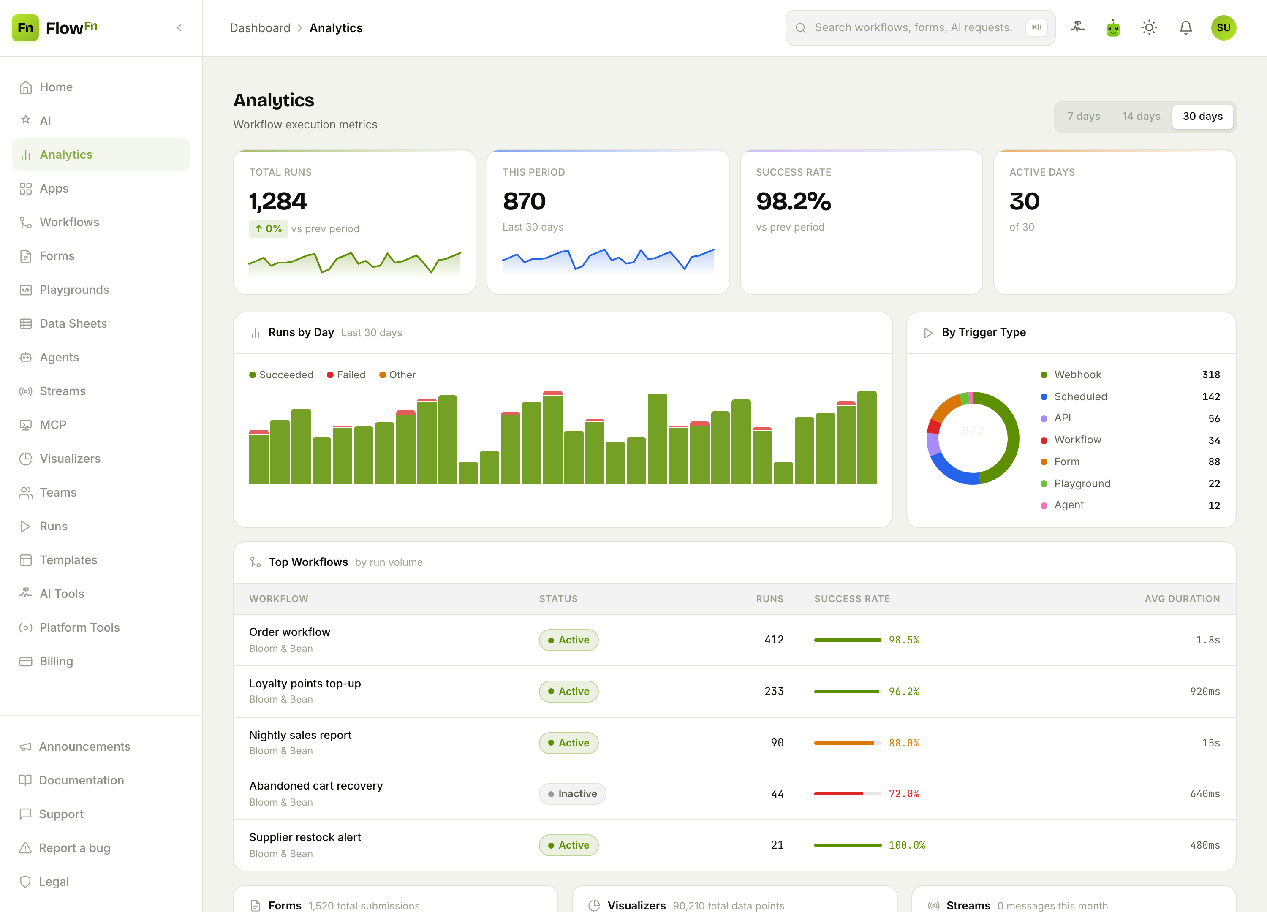The height and width of the screenshot is (912, 1267).
Task: Open Abandoned cart recovery workflow
Action: click(734, 794)
